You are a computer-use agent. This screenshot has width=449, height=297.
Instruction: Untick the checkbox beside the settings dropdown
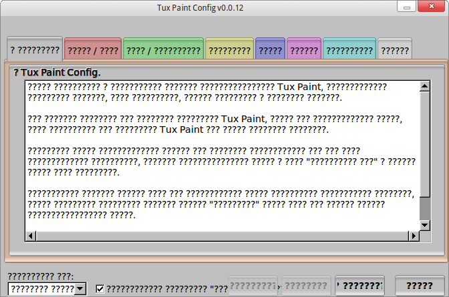pyautogui.click(x=100, y=289)
